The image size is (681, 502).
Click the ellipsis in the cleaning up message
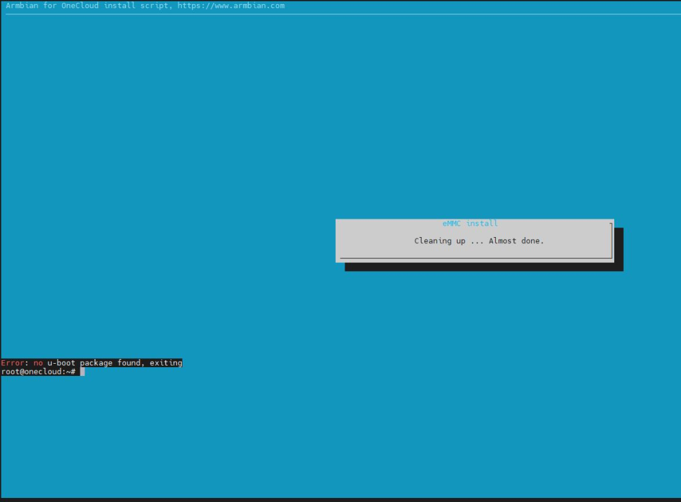(x=477, y=241)
